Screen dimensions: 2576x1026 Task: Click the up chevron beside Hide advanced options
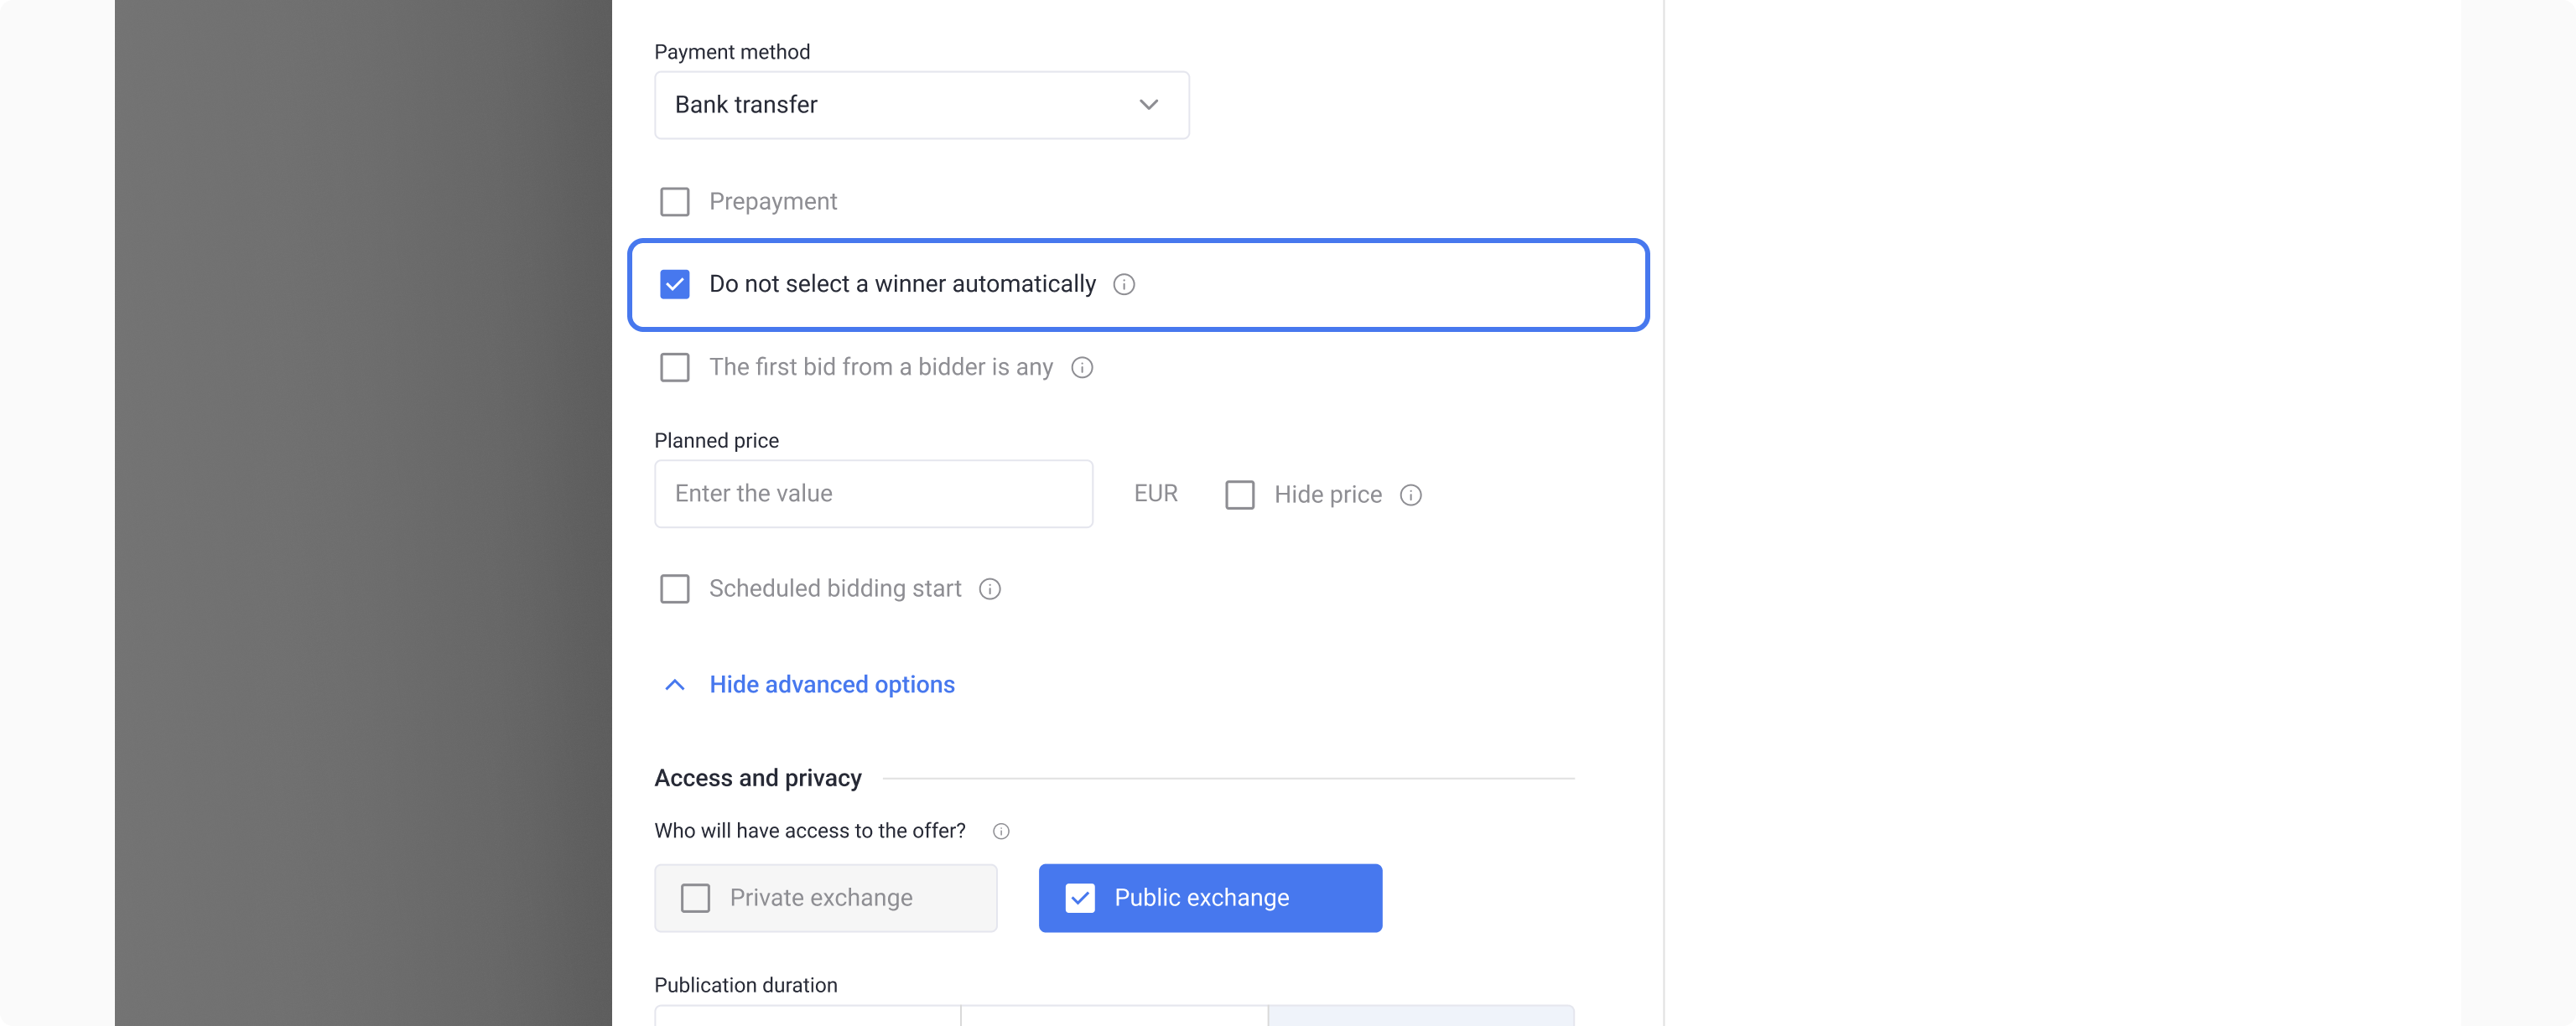click(x=675, y=685)
